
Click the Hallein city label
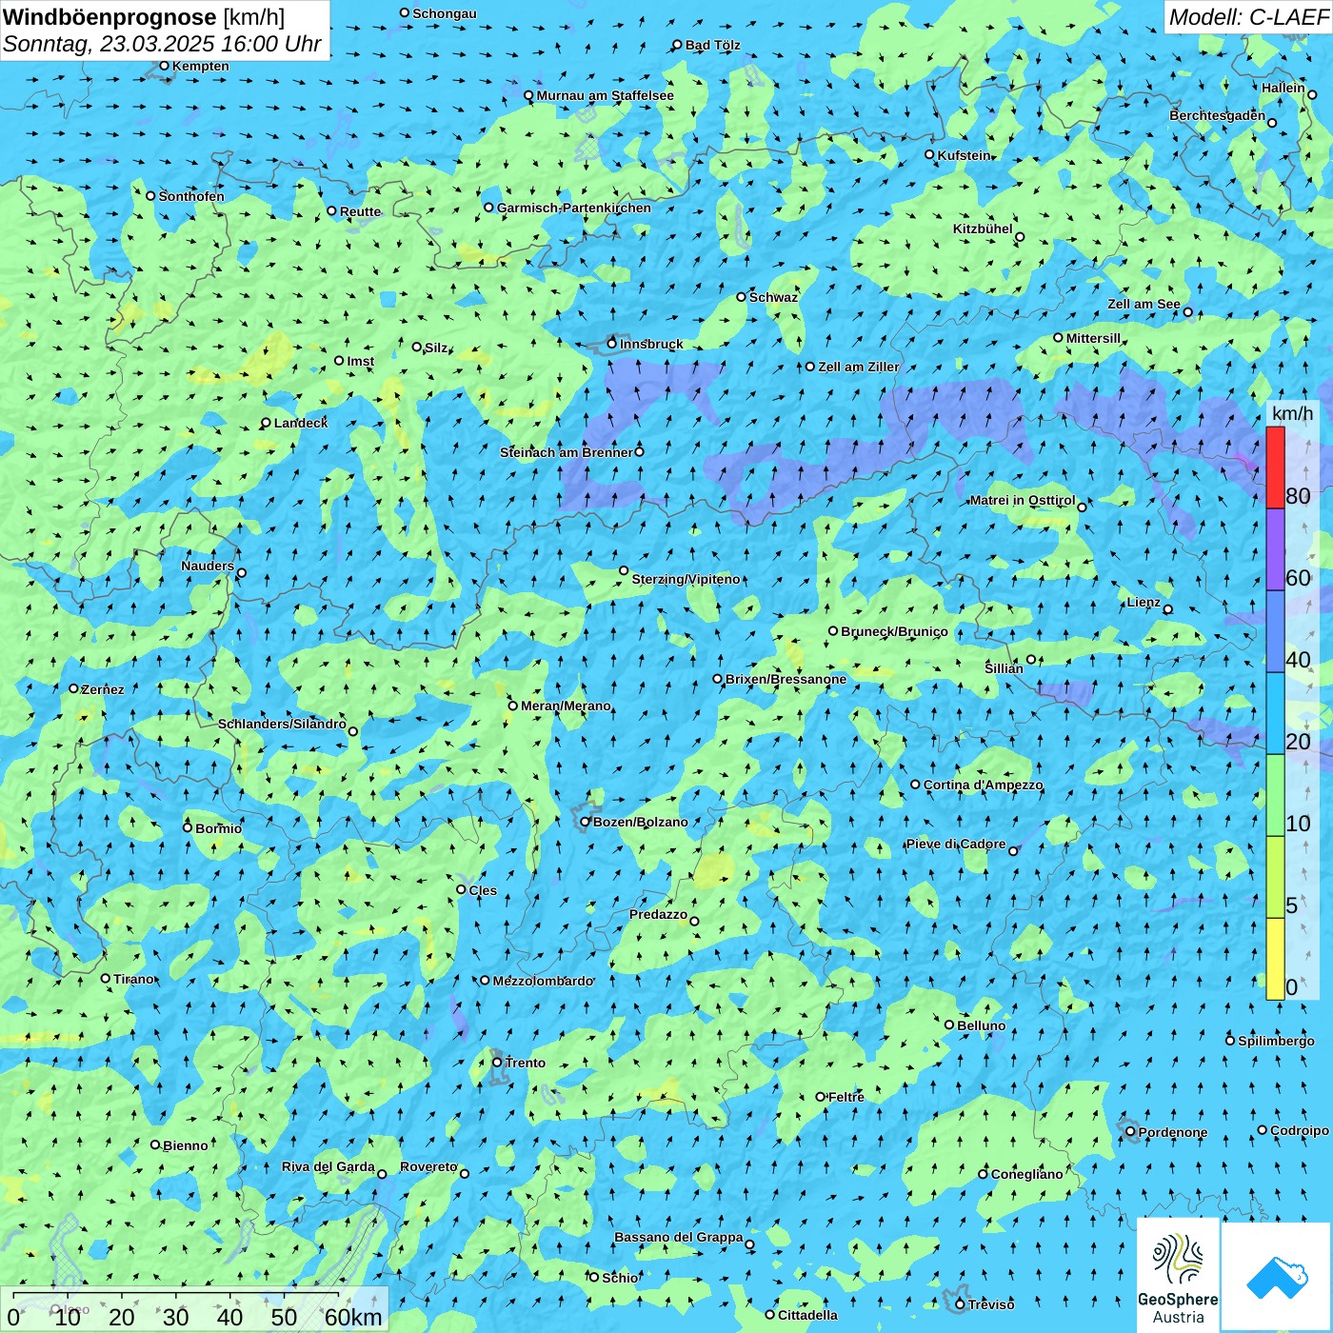pyautogui.click(x=1283, y=88)
